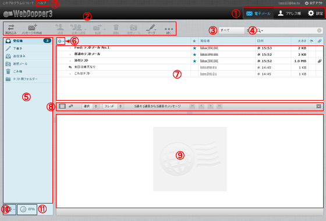This screenshot has width=326, height=221.
Task: Open the マーク mark-as dropdown
Action: (151, 28)
